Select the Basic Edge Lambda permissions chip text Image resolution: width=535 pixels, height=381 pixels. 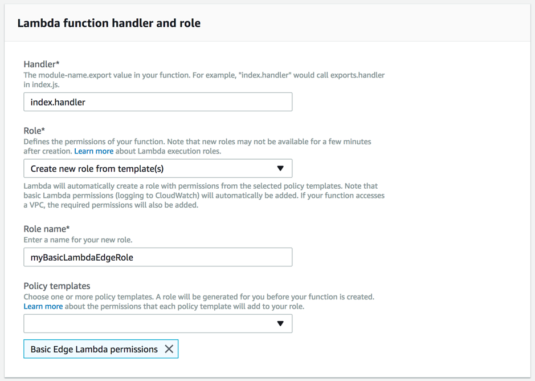coord(94,349)
